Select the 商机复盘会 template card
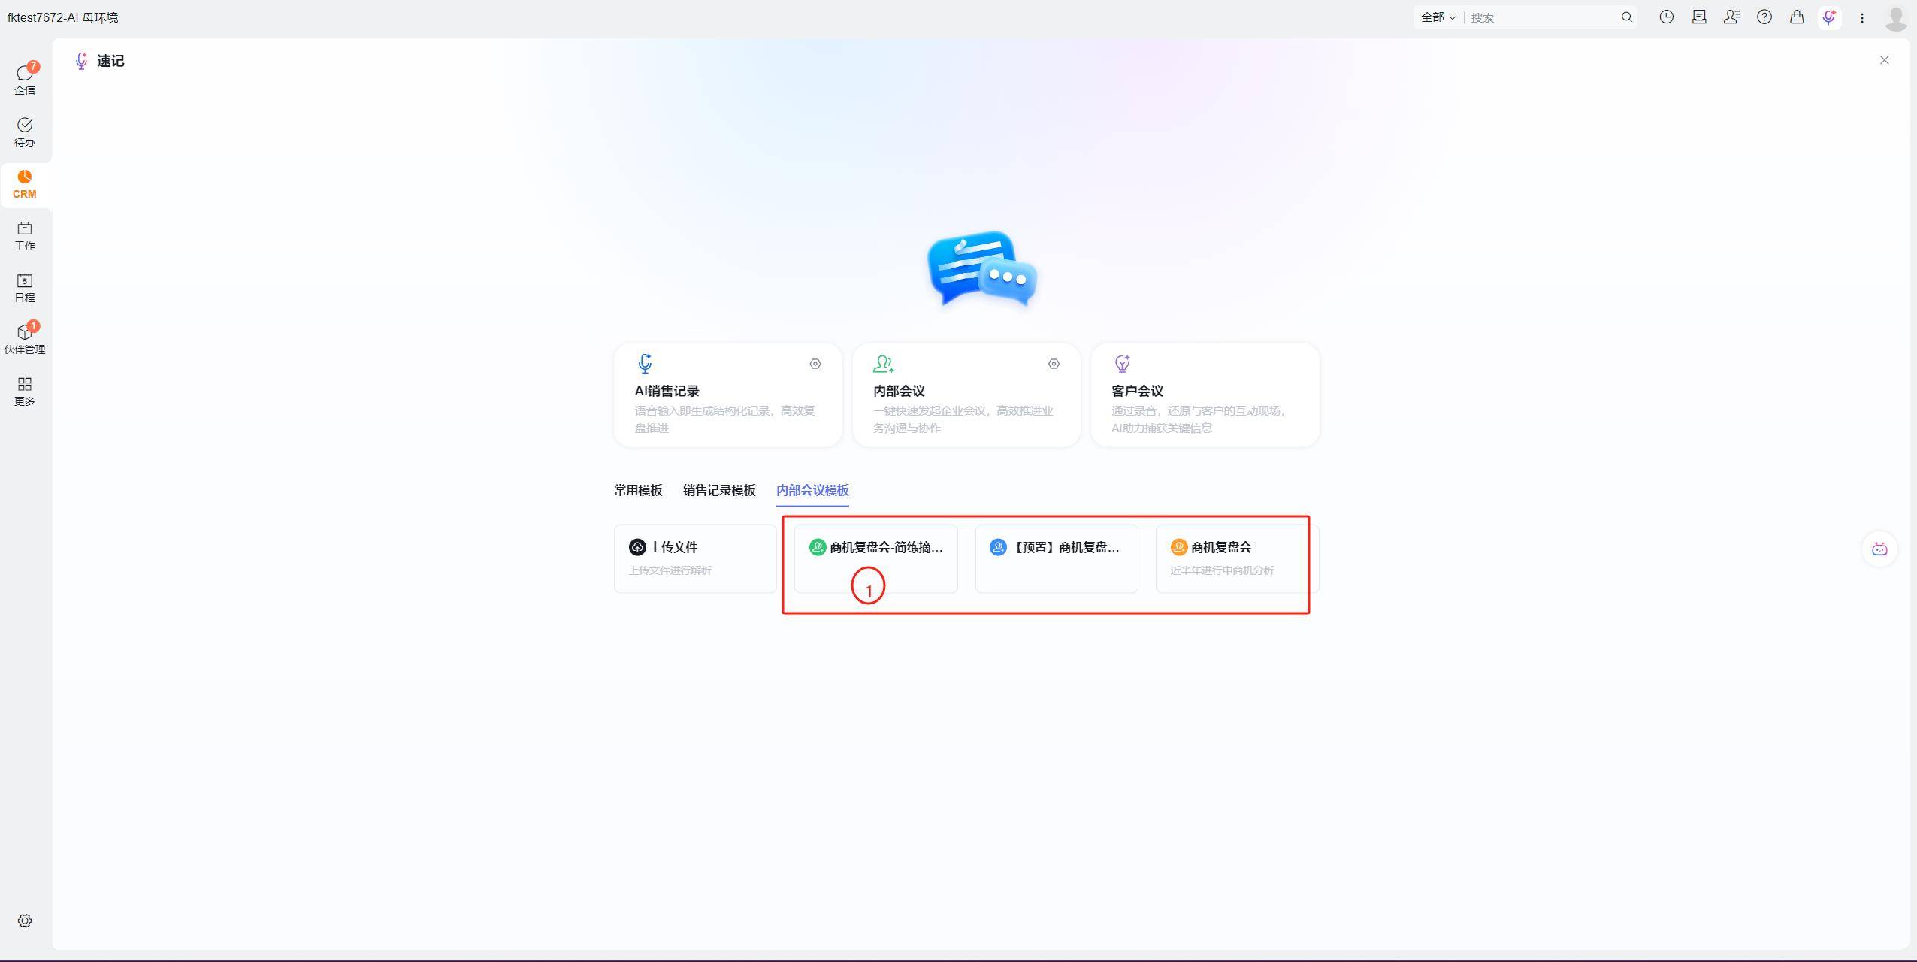 click(x=1235, y=558)
